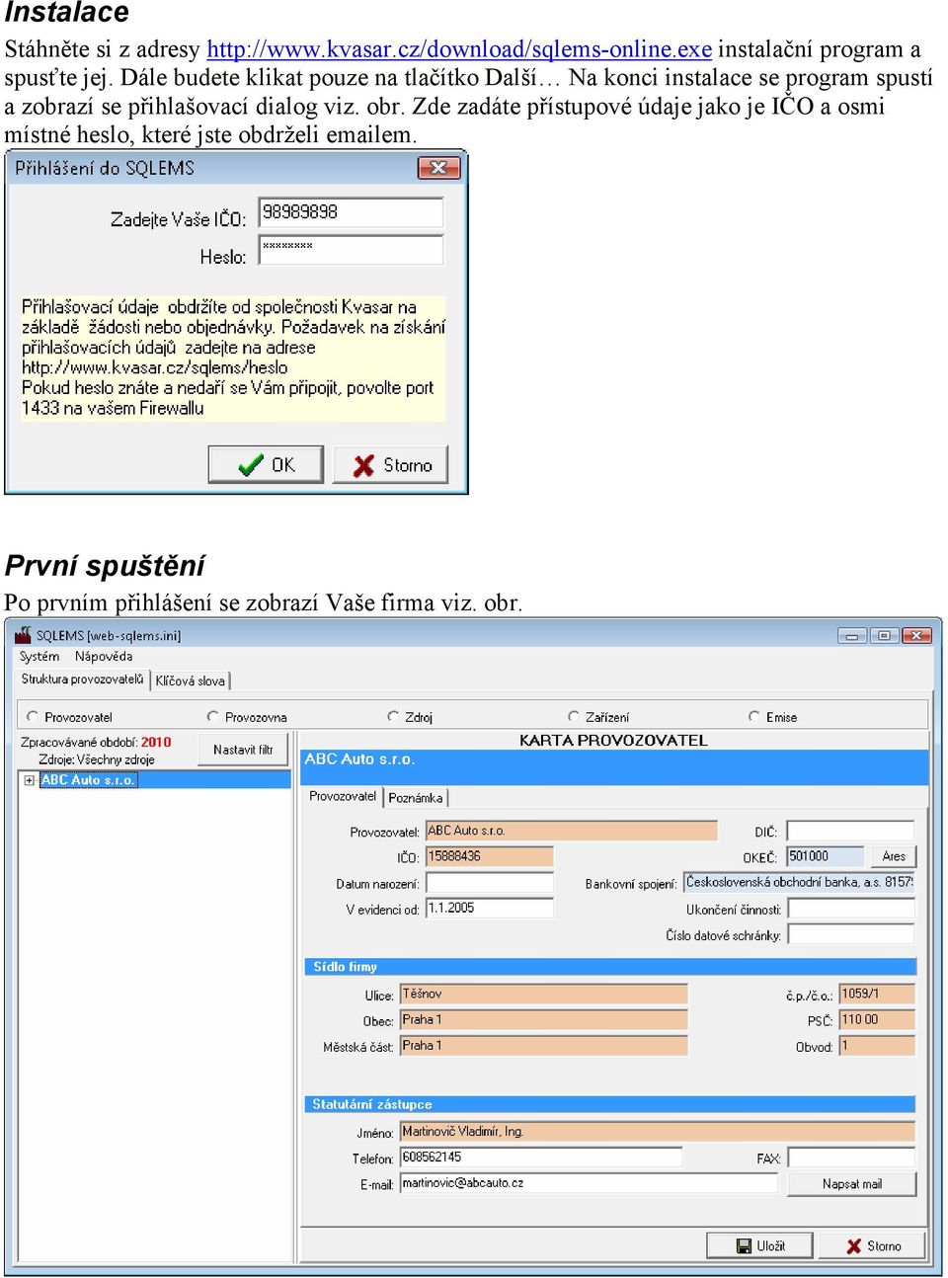Expand the ABC Auto s.r.o. tree node
The image size is (948, 1278).
29,780
